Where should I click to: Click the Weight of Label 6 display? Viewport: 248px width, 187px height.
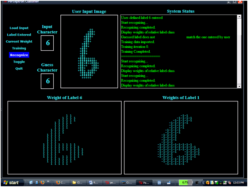(x=64, y=137)
